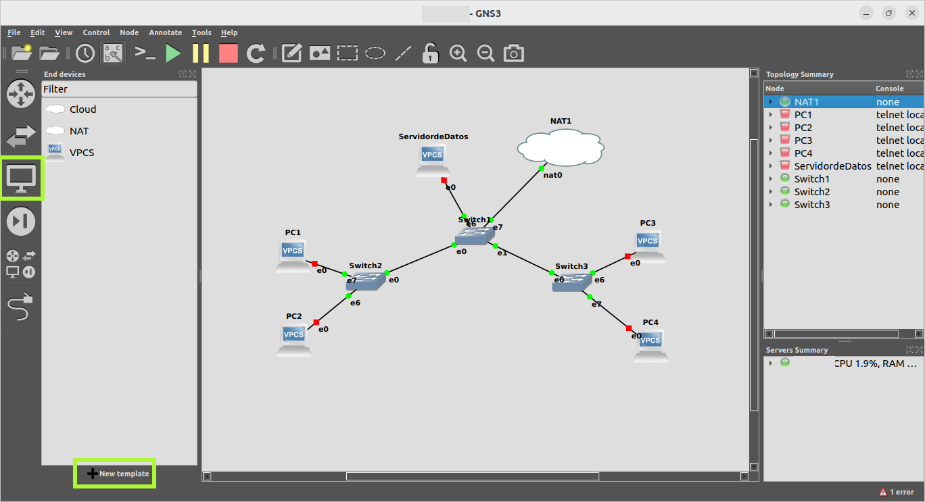Open the Annotate menu
The image size is (925, 502).
point(166,32)
